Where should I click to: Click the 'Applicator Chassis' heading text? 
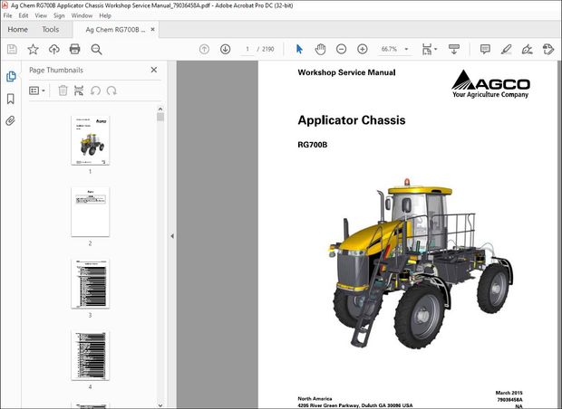click(352, 120)
